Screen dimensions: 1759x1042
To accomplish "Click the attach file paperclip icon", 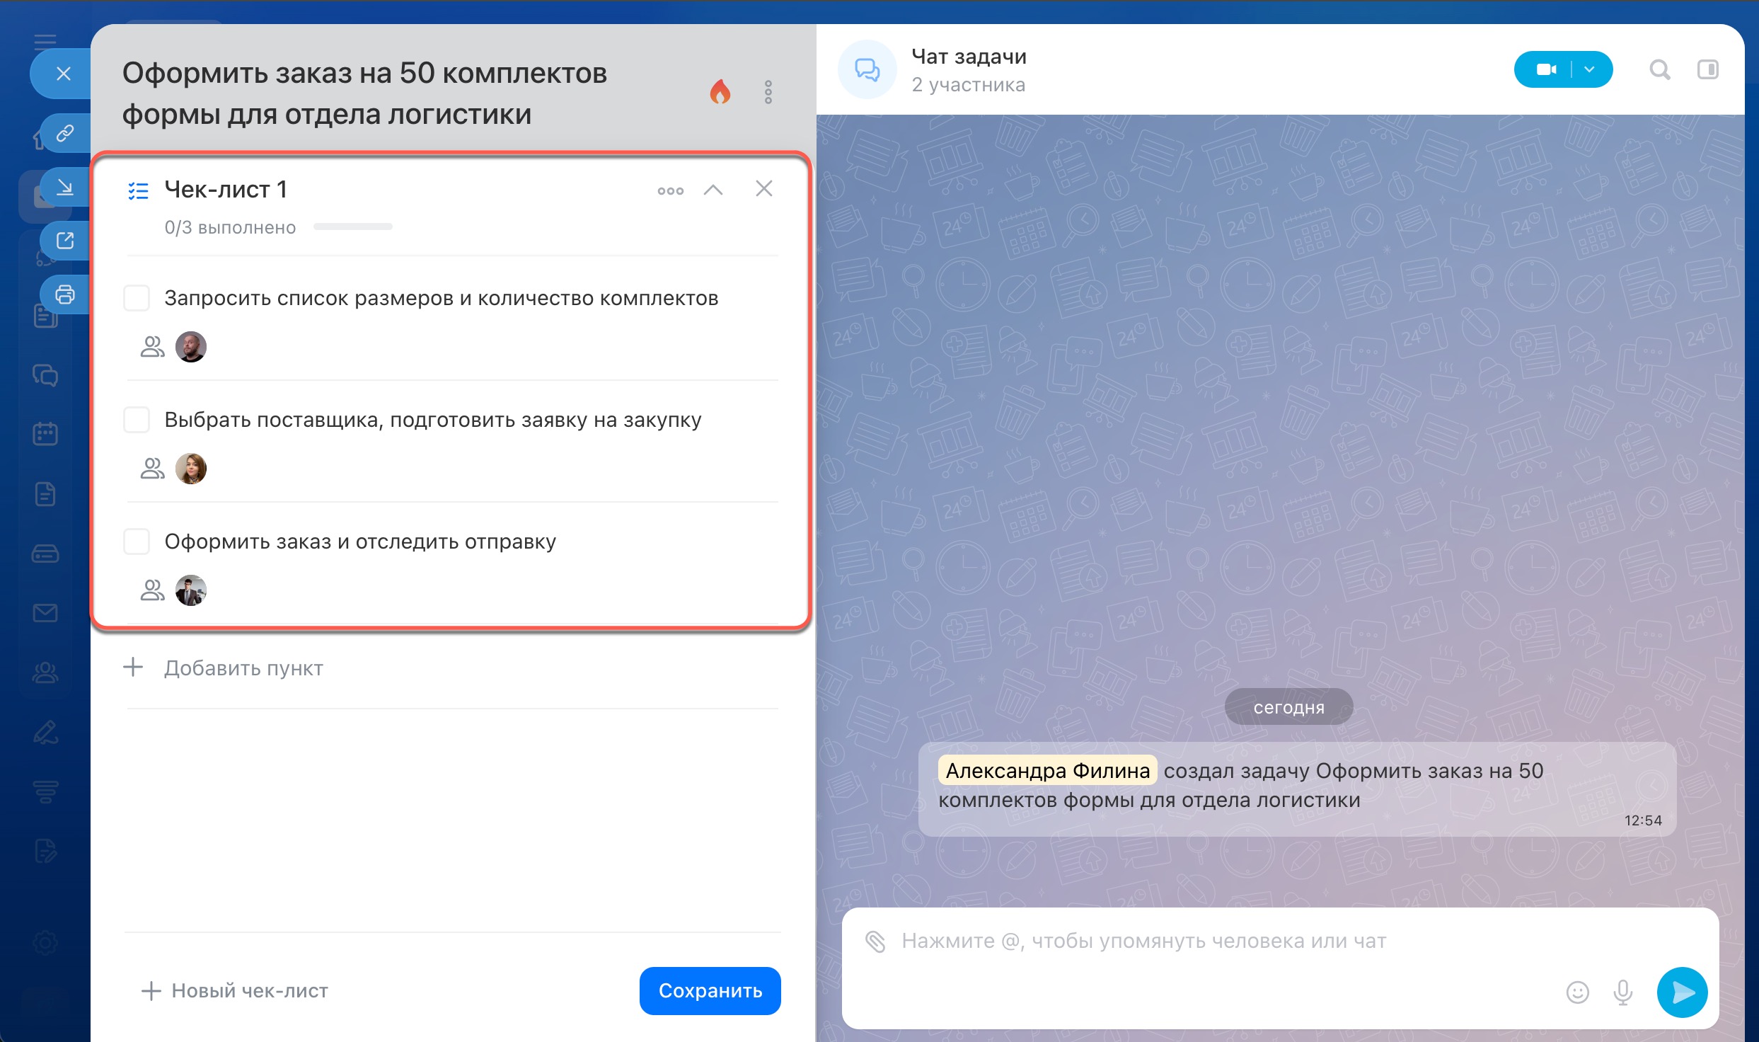I will (x=875, y=941).
